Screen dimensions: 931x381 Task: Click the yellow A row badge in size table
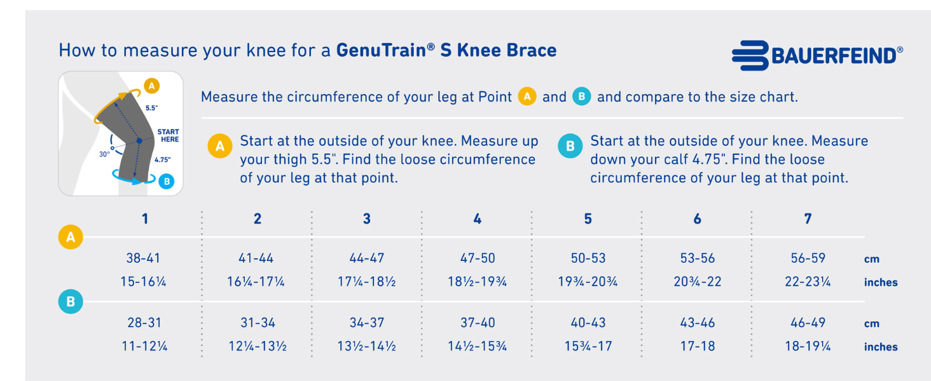point(71,237)
